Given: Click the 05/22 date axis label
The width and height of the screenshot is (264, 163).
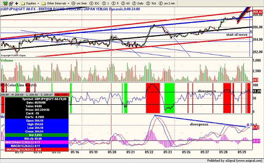Looking at the screenshot, I should [149, 152].
